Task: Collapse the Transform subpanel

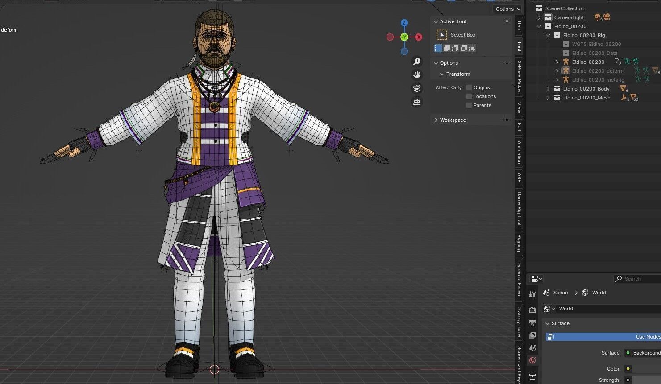Action: [442, 74]
